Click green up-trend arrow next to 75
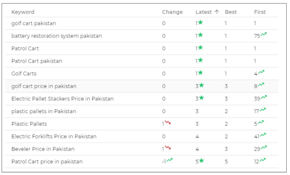This screenshot has height=175, width=290. [263, 35]
